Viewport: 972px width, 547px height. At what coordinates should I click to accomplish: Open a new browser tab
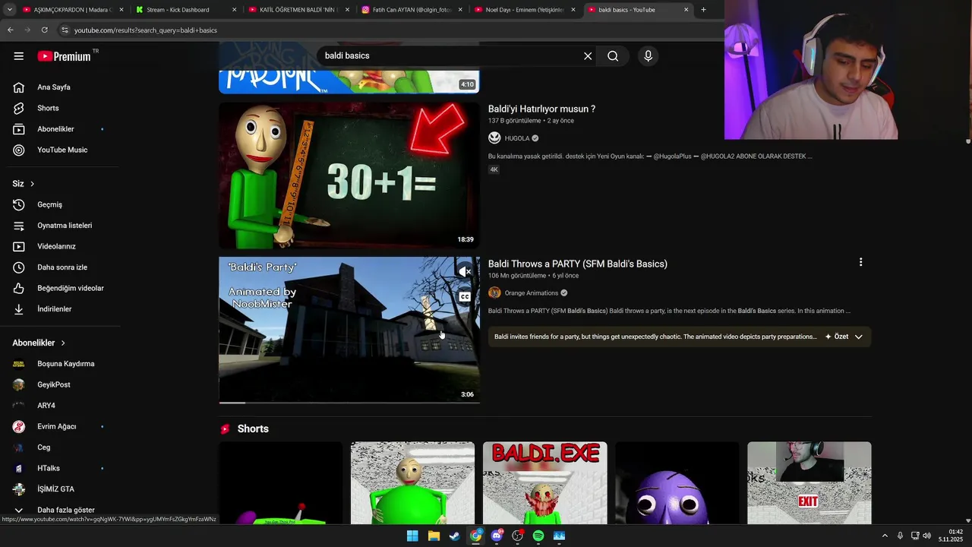(x=703, y=10)
